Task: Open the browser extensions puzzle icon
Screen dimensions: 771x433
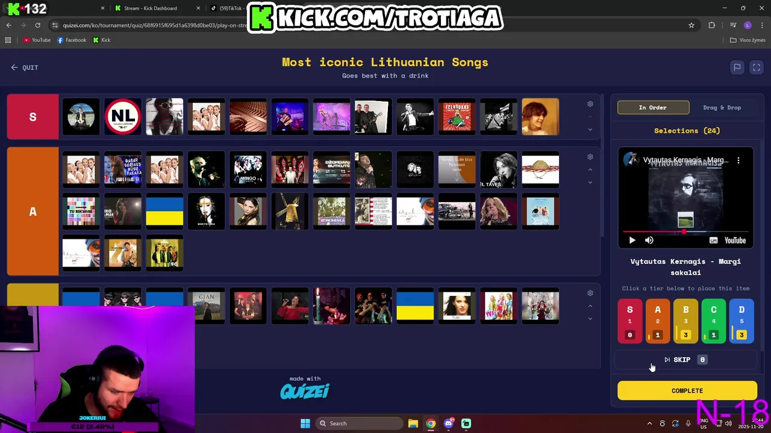Action: pyautogui.click(x=712, y=25)
